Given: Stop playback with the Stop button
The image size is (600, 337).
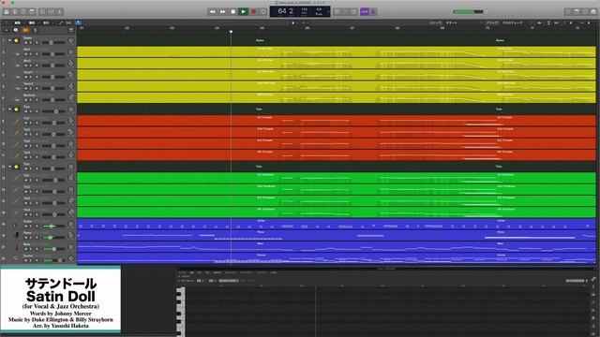Looking at the screenshot, I should tap(233, 12).
